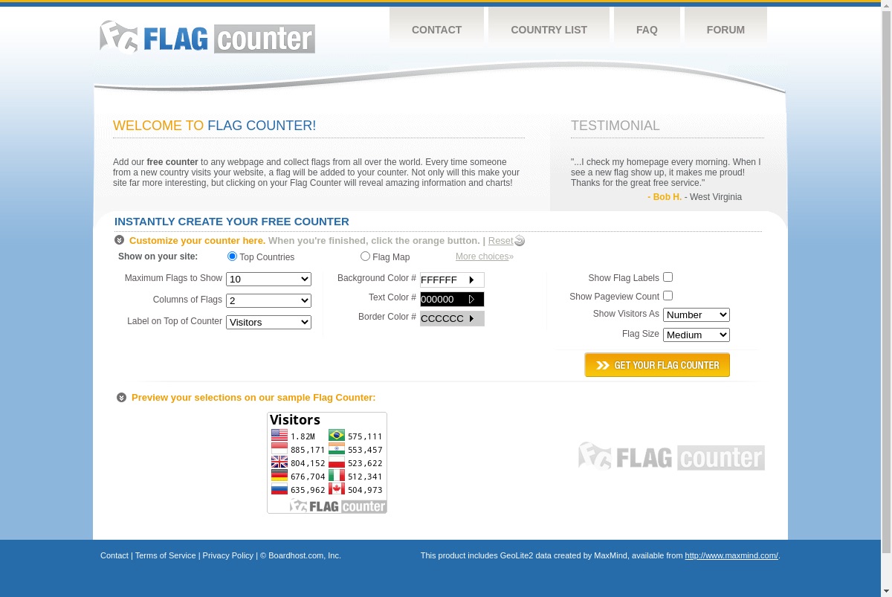The height and width of the screenshot is (597, 892).
Task: Click the Visitors heading in preview counter
Action: (295, 420)
